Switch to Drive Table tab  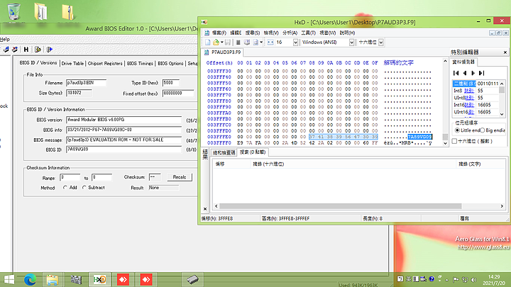(72, 64)
